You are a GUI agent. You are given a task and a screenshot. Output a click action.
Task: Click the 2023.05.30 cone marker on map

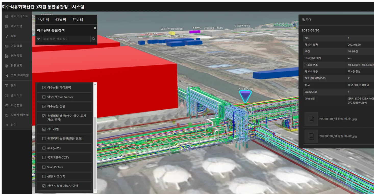(245, 97)
